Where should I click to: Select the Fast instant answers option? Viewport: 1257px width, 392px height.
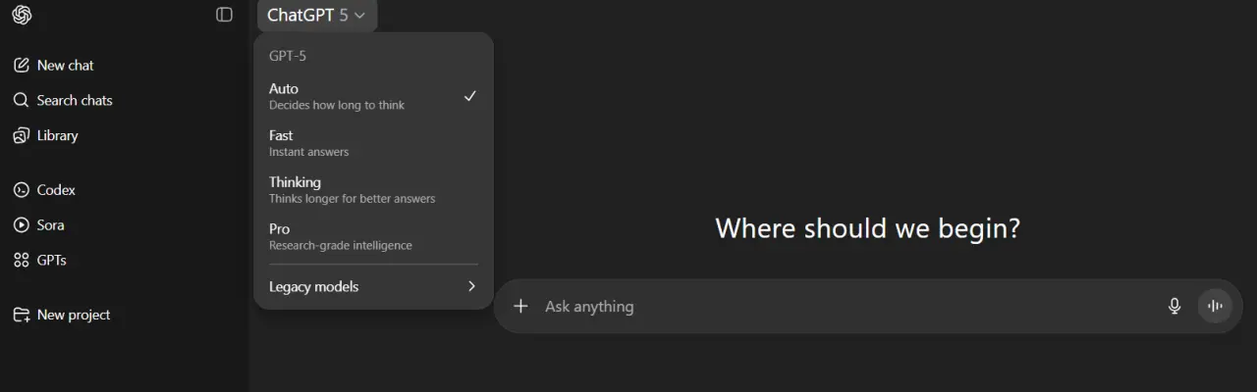373,143
